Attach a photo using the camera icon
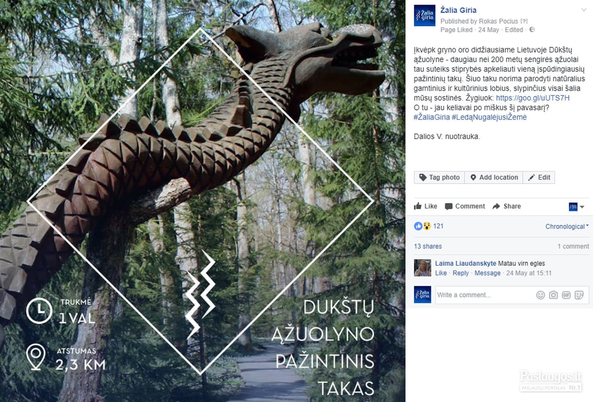The height and width of the screenshot is (402, 593). click(553, 295)
